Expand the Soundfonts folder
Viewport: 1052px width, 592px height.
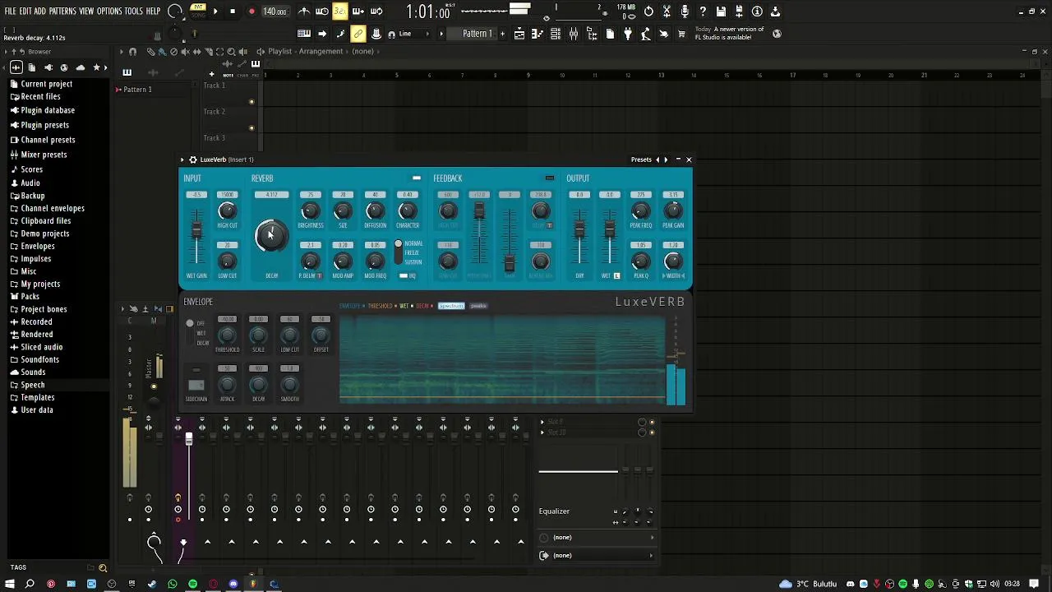pyautogui.click(x=39, y=359)
